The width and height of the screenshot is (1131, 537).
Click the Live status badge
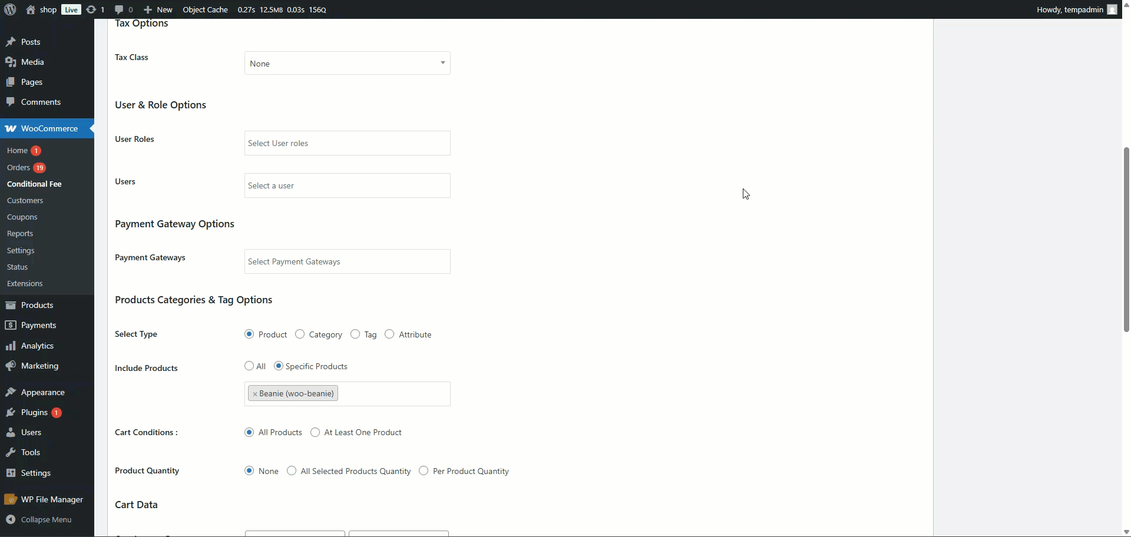(x=71, y=9)
